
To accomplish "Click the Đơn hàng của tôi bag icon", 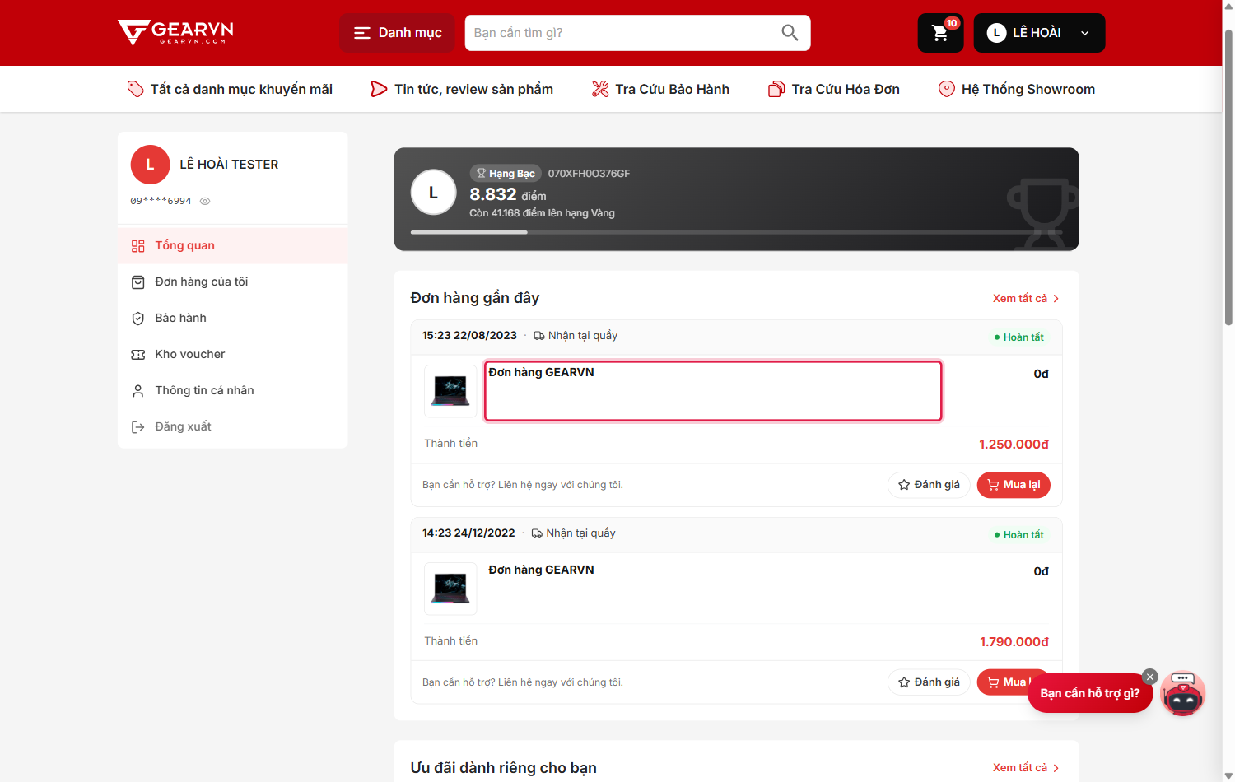I will click(138, 282).
